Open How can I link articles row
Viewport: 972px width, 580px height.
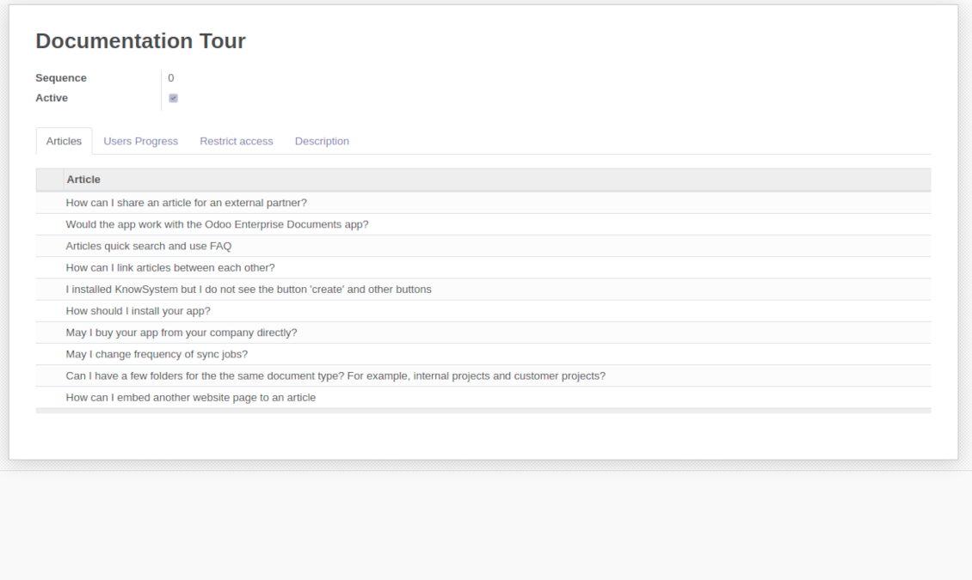coord(483,267)
